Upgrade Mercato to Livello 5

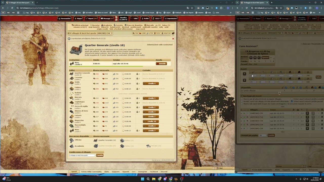pos(151,98)
